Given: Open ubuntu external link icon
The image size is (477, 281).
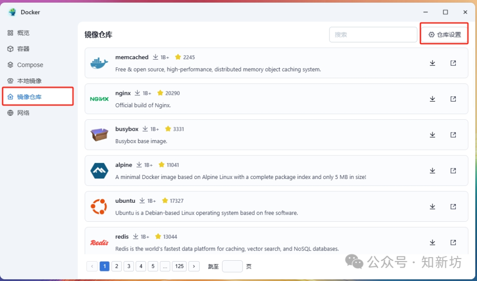Looking at the screenshot, I should (x=453, y=207).
